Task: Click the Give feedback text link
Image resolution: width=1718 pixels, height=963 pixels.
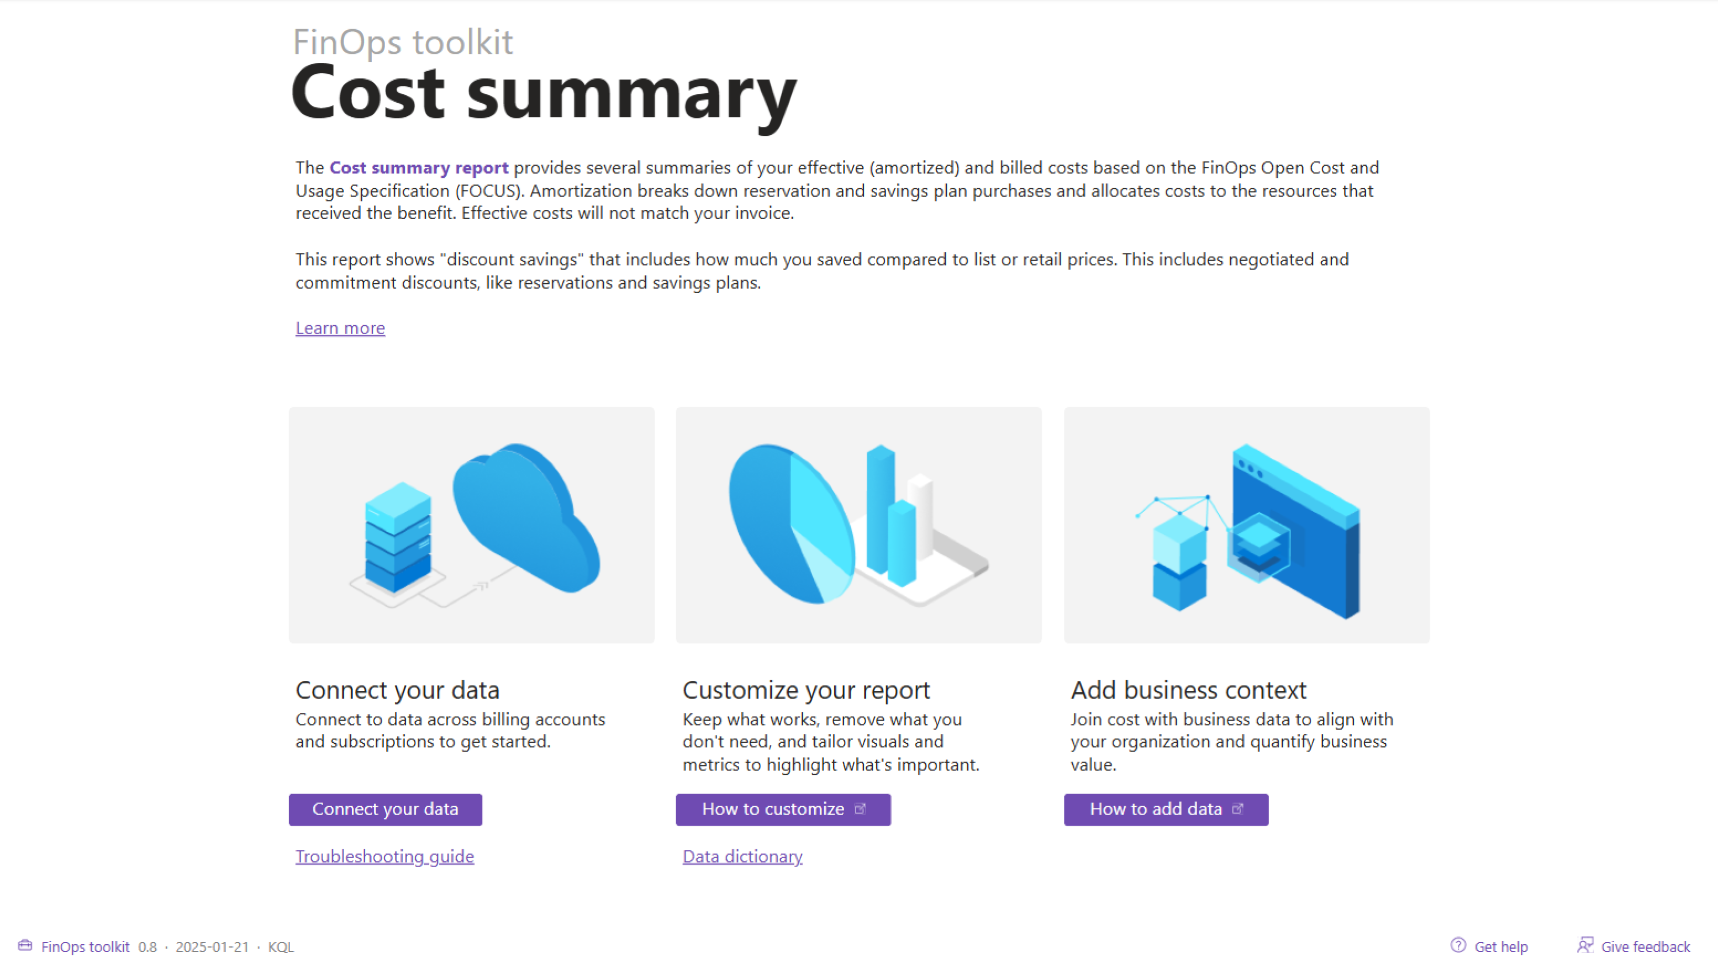Action: tap(1645, 946)
